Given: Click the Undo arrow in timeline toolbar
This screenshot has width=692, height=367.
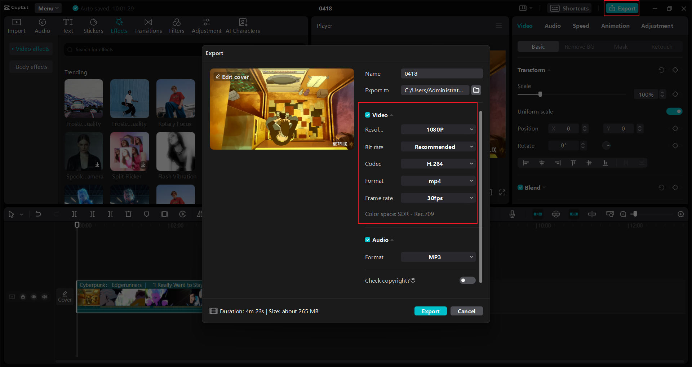Looking at the screenshot, I should point(38,214).
